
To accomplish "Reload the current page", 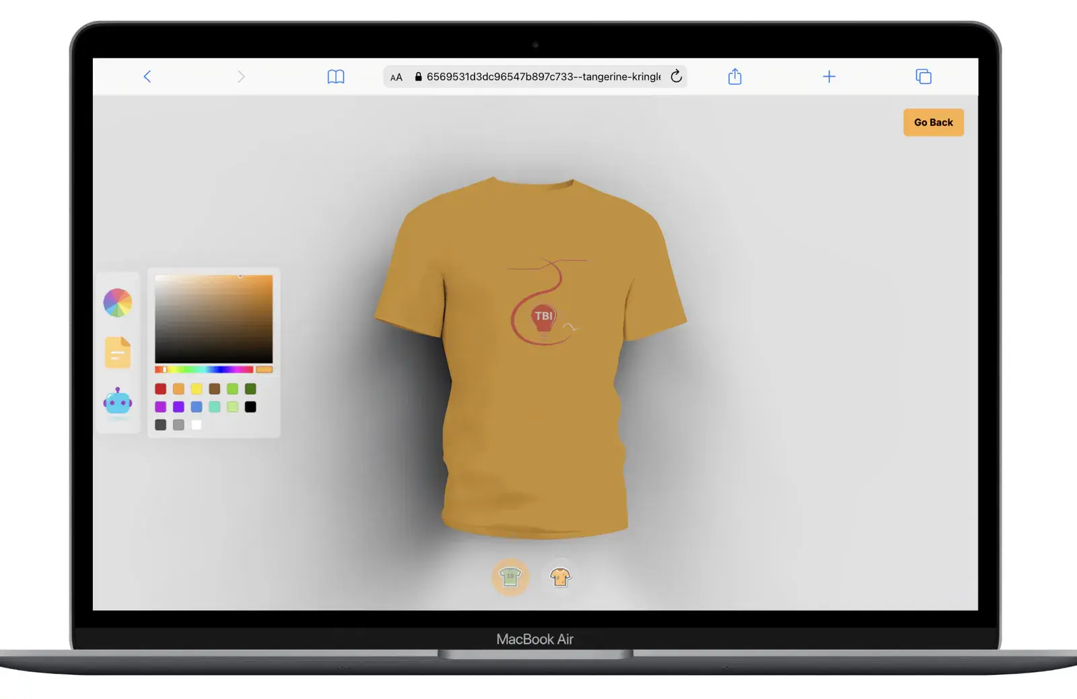I will [x=676, y=76].
